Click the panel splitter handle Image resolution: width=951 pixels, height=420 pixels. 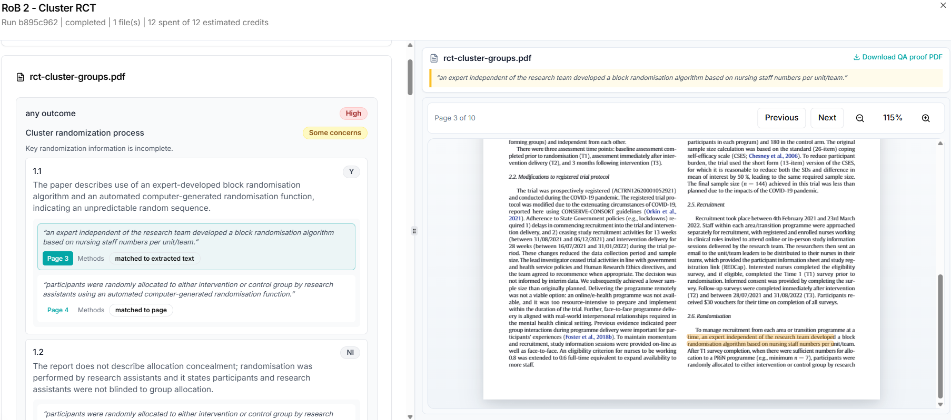click(x=414, y=231)
